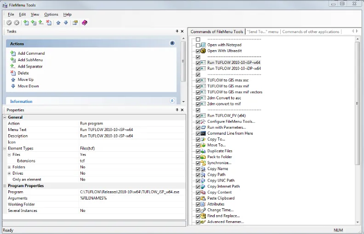Click the Paste Clipboard command icon
The width and height of the screenshot is (364, 234).
[x=203, y=198]
